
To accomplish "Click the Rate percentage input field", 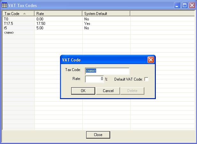I will [95, 79].
